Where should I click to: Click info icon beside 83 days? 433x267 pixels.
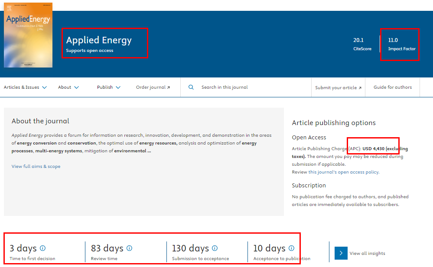click(129, 248)
